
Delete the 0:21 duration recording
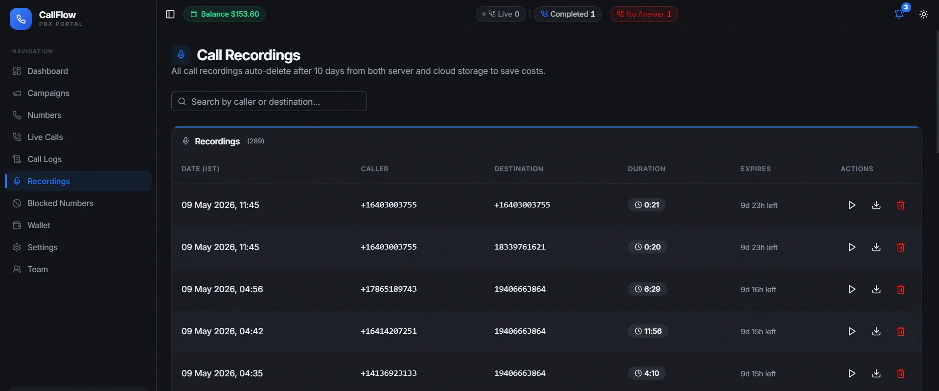coord(901,205)
